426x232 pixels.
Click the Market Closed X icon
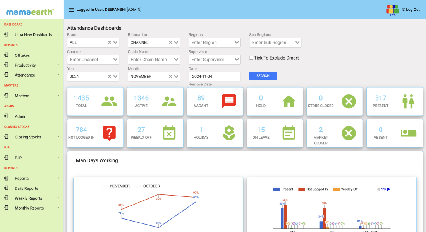349,133
